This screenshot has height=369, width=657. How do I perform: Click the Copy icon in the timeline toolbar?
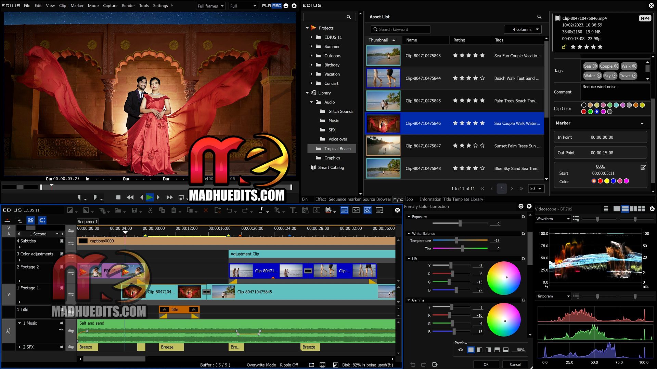(x=162, y=210)
